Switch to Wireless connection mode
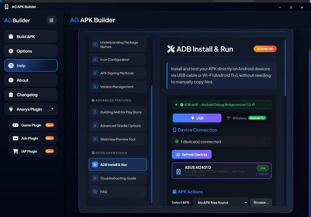The width and height of the screenshot is (311, 217). click(x=246, y=118)
